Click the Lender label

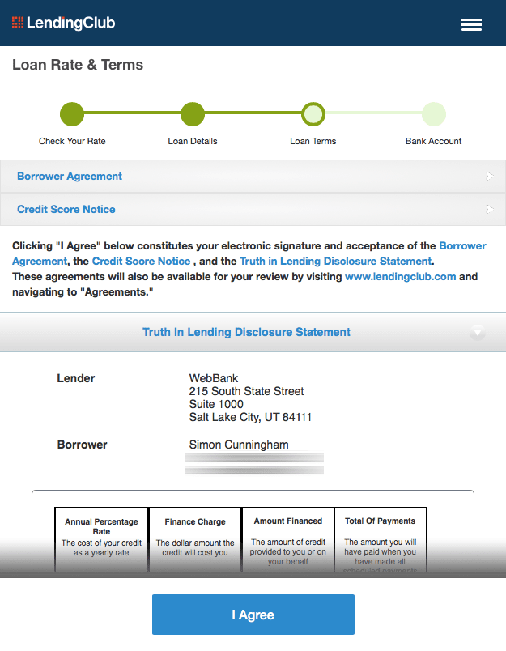point(76,378)
